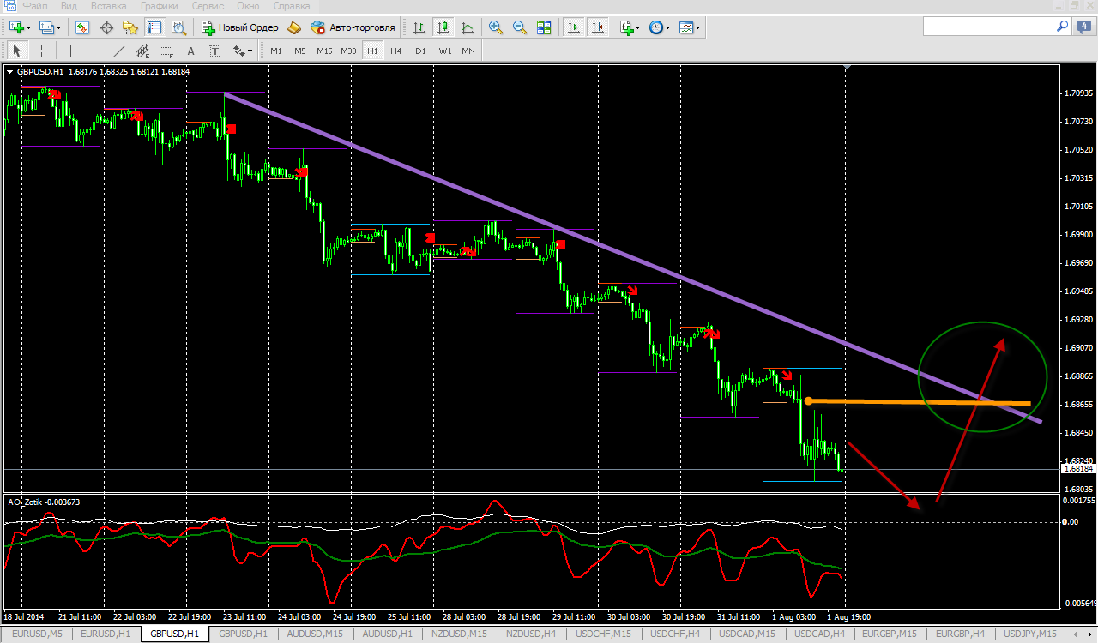Select the Trendline drawing tool
Screen dimensions: 1098x643
point(119,51)
